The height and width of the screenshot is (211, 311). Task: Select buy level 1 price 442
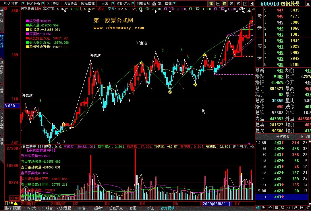click(x=280, y=40)
